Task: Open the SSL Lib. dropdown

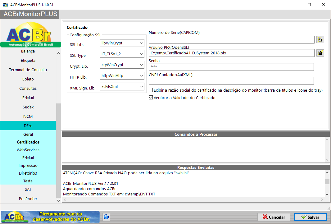Action: click(x=122, y=43)
